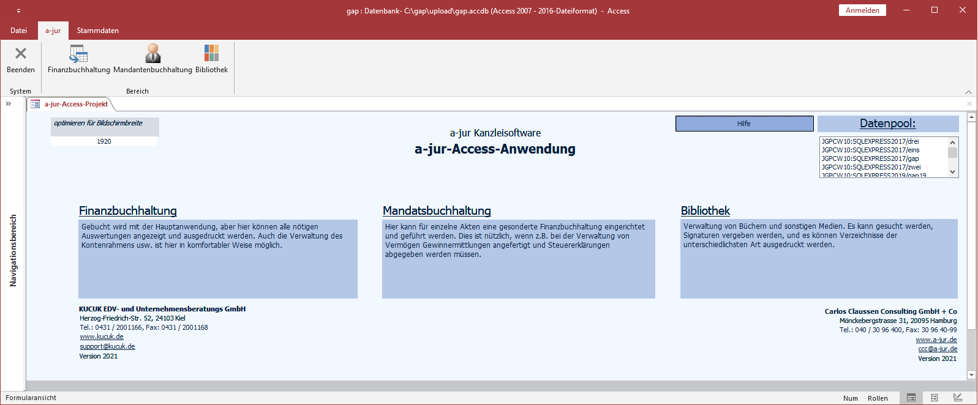Open the Finanzbuchhaltung heading link

click(128, 210)
